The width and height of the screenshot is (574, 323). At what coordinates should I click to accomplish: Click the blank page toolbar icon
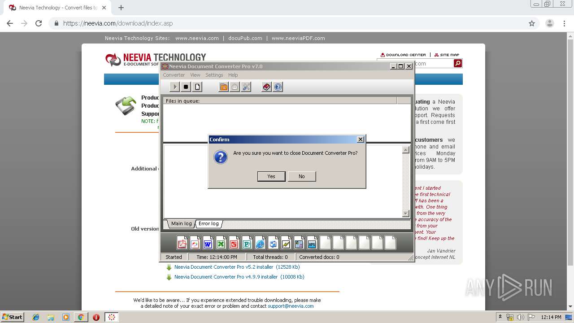pyautogui.click(x=197, y=87)
